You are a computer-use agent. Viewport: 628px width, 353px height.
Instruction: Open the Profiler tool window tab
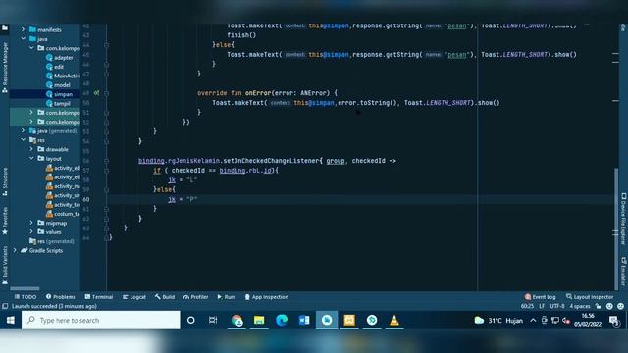(196, 297)
